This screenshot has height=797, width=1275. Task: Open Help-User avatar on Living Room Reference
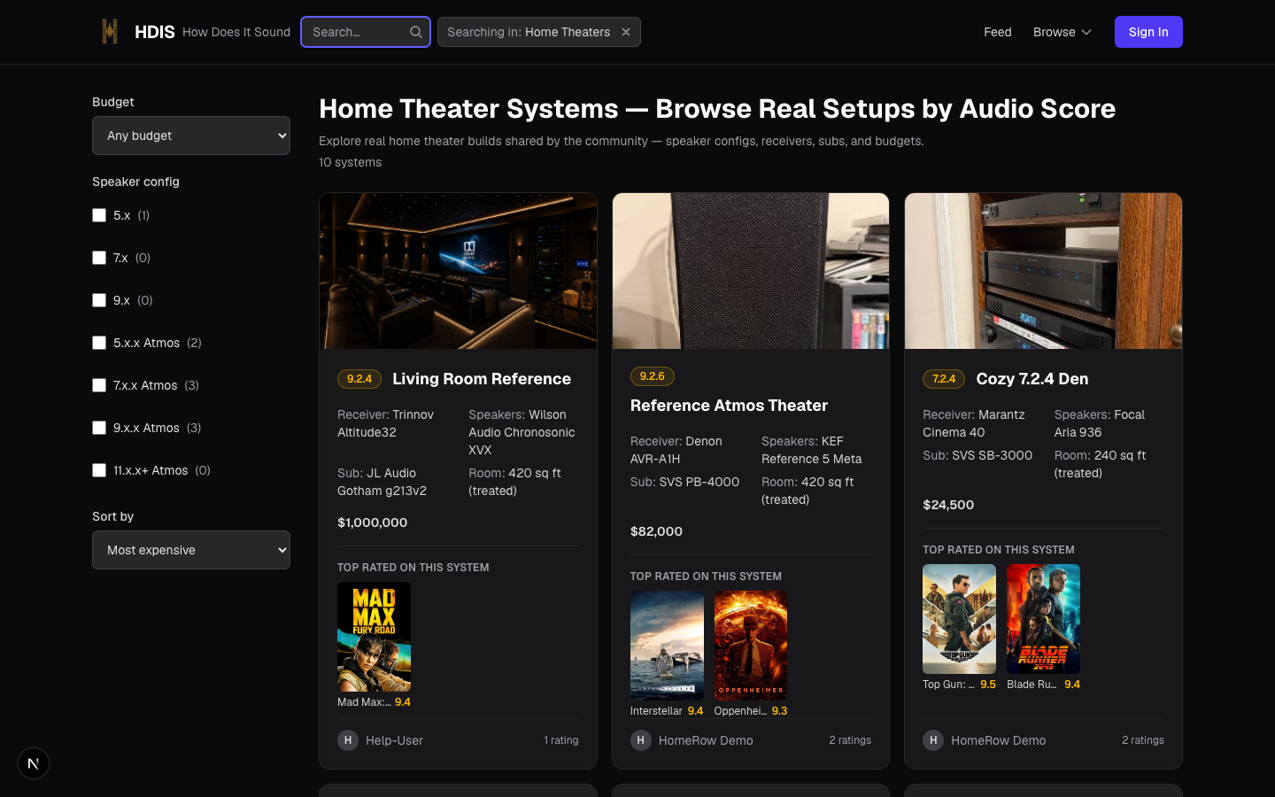coord(348,740)
